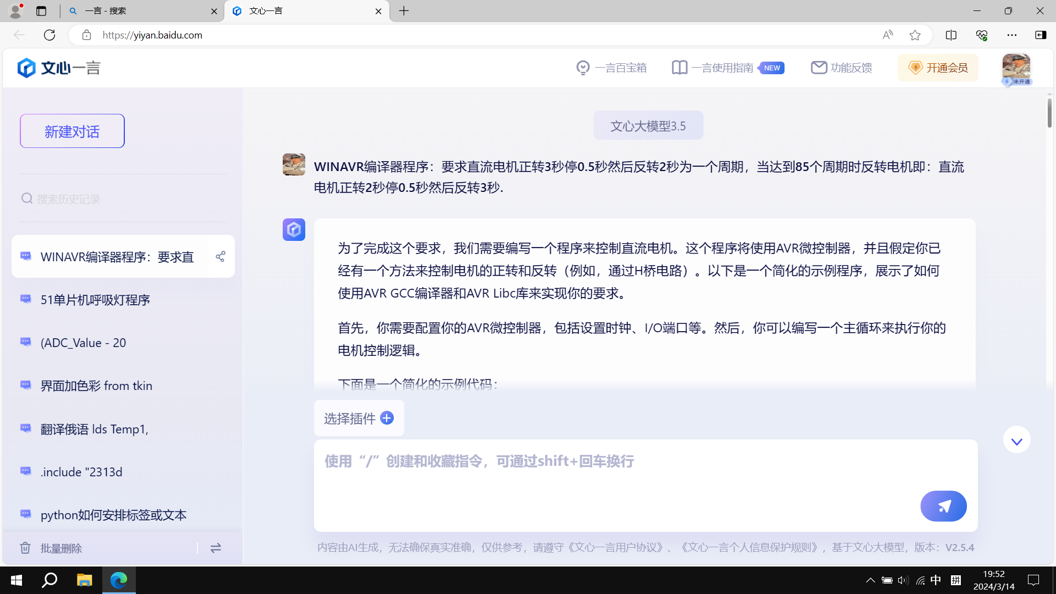Jump to bottom with down chevron button

click(x=1016, y=440)
